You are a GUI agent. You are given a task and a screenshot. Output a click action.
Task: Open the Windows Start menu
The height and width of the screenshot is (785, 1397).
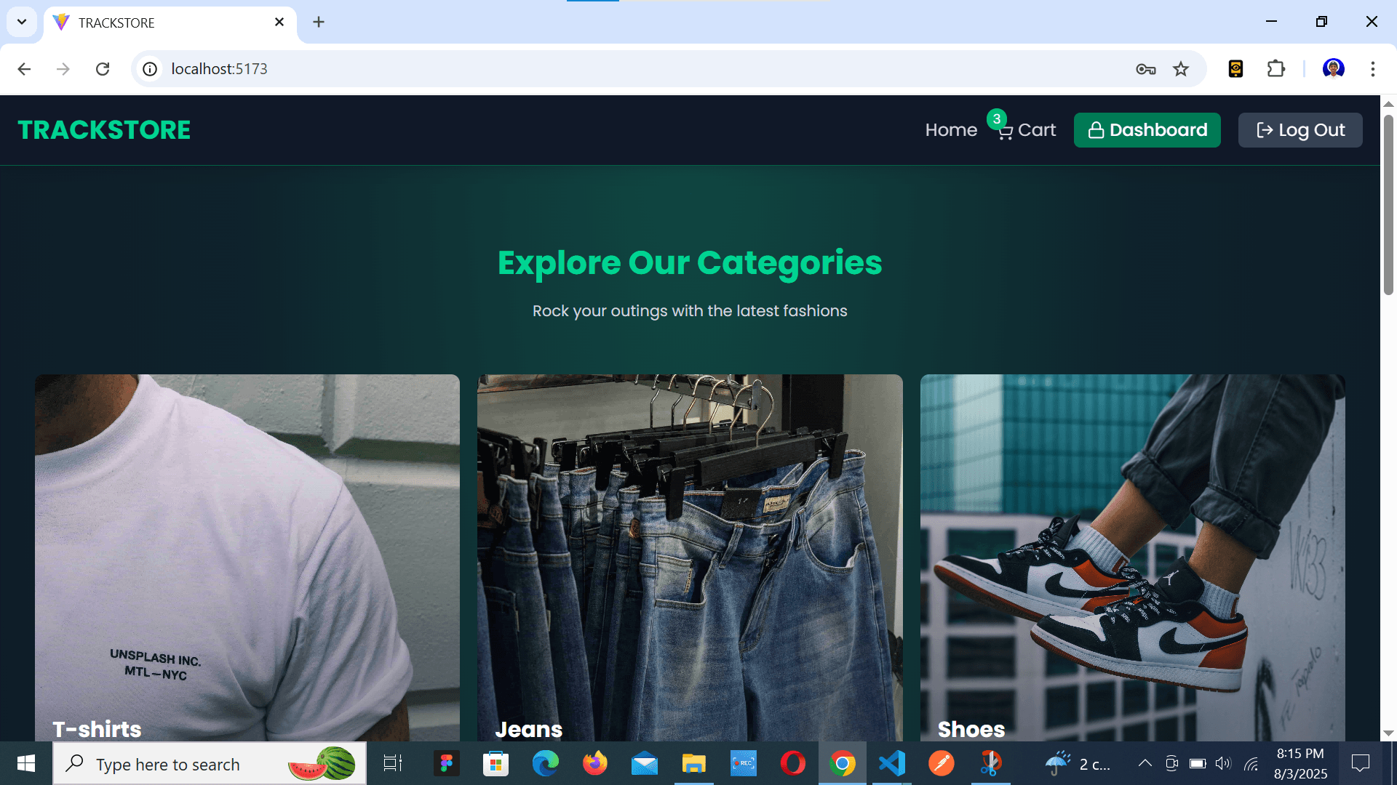(26, 763)
